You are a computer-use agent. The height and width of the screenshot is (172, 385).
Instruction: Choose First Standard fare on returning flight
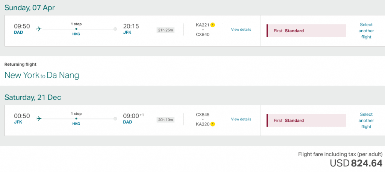click(x=306, y=121)
